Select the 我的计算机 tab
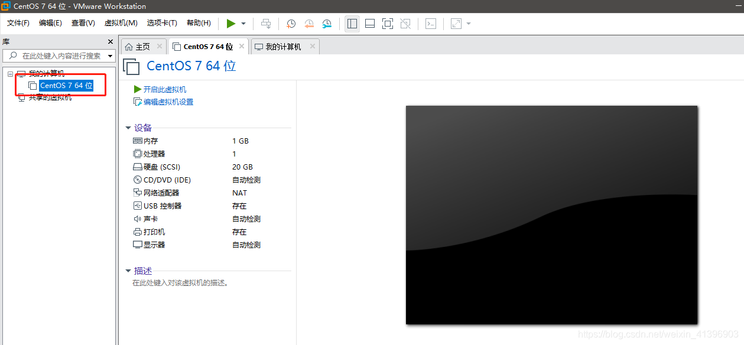 [282, 45]
